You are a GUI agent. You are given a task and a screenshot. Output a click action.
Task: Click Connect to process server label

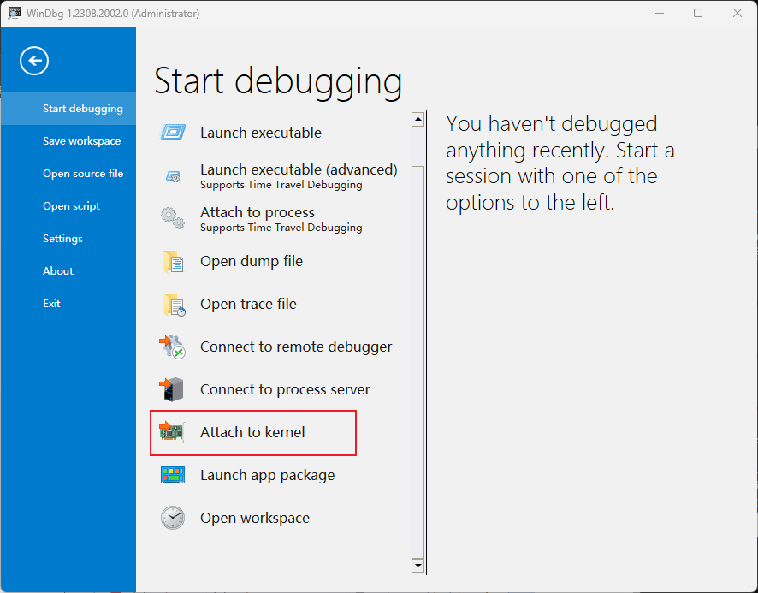(x=285, y=389)
